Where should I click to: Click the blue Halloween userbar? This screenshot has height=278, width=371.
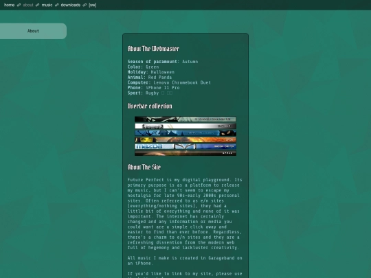[185, 133]
